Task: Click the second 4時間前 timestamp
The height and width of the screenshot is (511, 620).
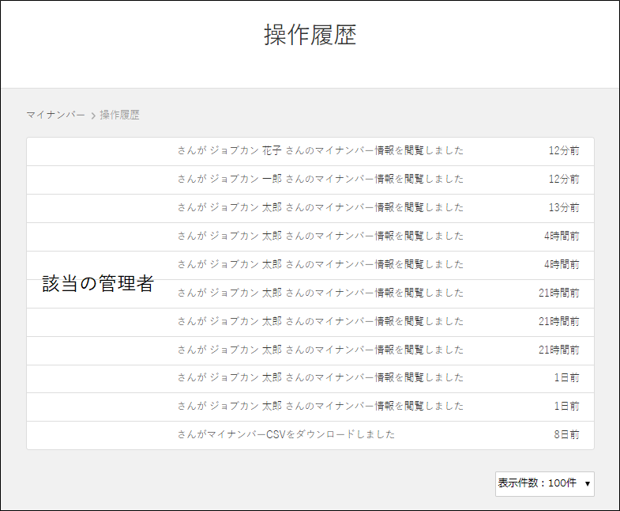Action: pos(561,264)
